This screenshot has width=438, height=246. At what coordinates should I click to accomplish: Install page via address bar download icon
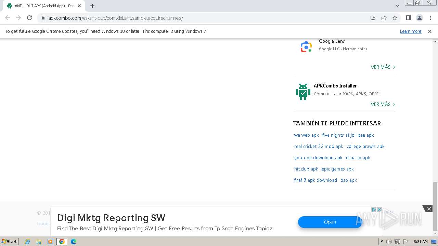[373, 18]
